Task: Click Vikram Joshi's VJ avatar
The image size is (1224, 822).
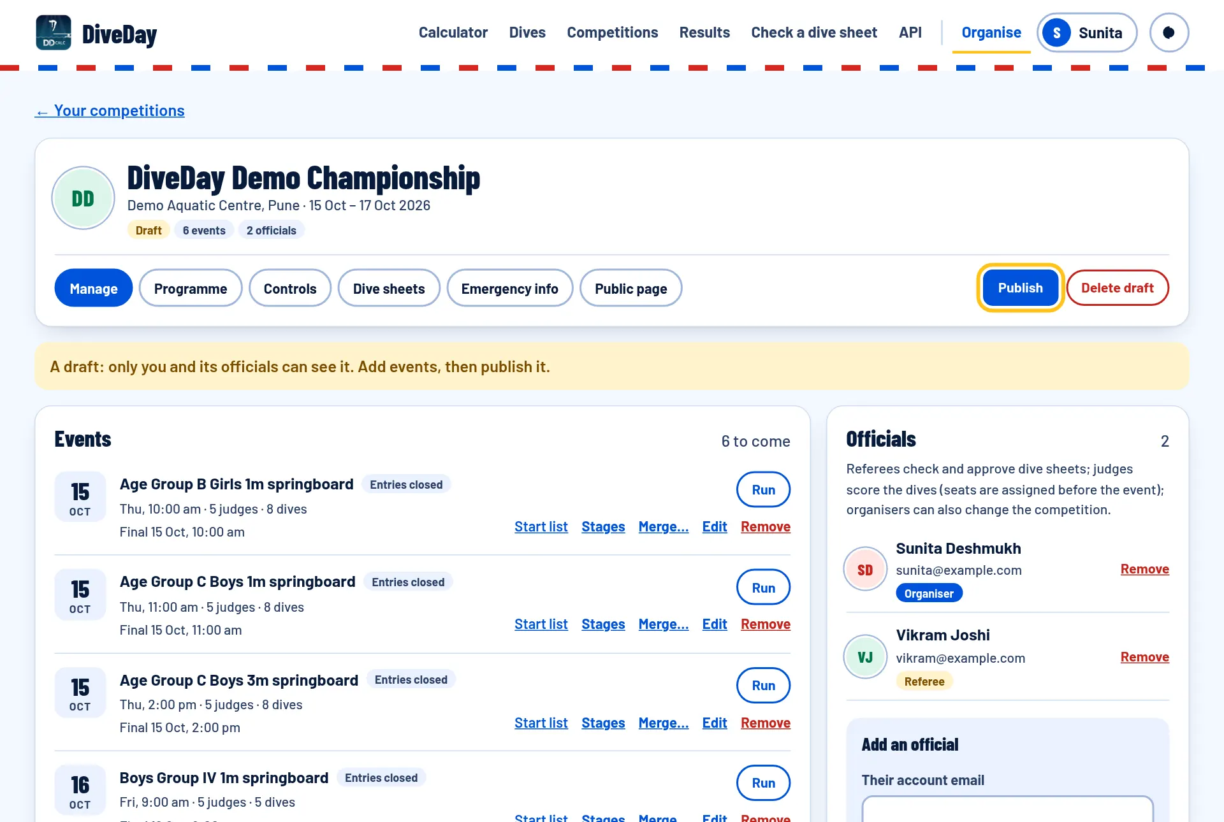Action: 865,657
